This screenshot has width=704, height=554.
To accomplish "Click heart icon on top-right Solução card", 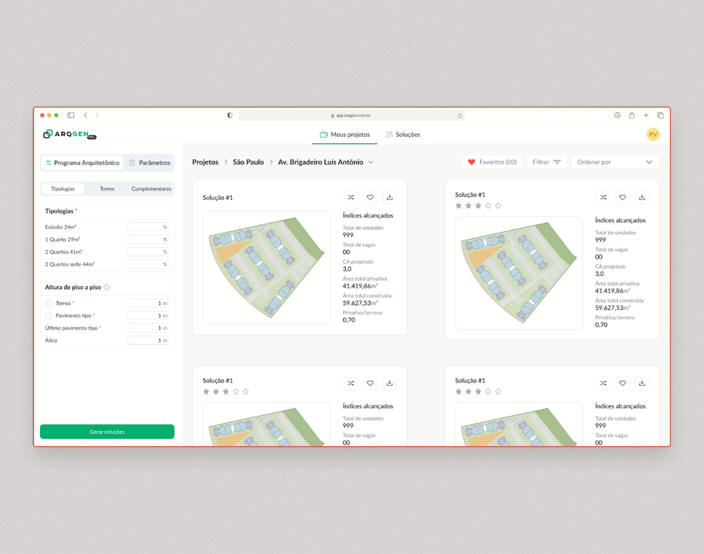I will click(x=622, y=197).
